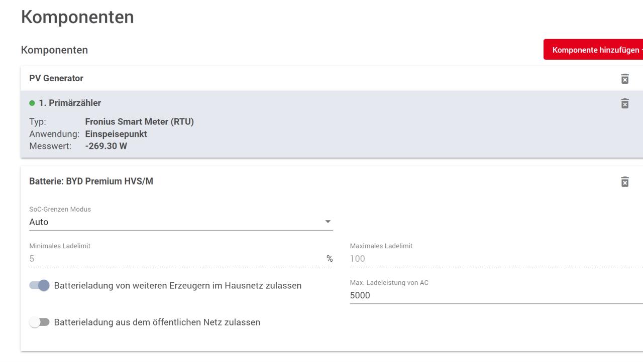The width and height of the screenshot is (643, 362).
Task: Click the large Komponenten page heading
Action: [x=77, y=17]
